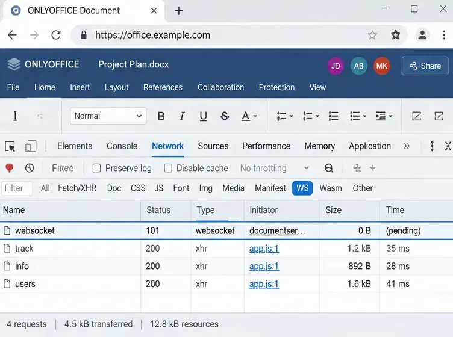Open the Layout tab
This screenshot has height=337, width=453.
pos(116,87)
